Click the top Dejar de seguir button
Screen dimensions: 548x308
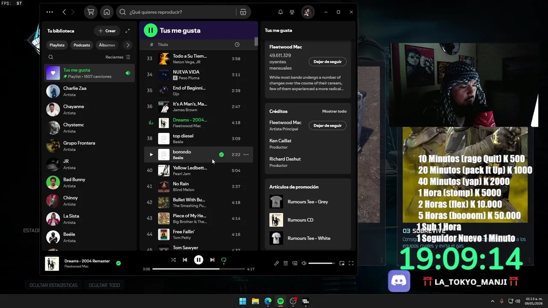pos(327,62)
